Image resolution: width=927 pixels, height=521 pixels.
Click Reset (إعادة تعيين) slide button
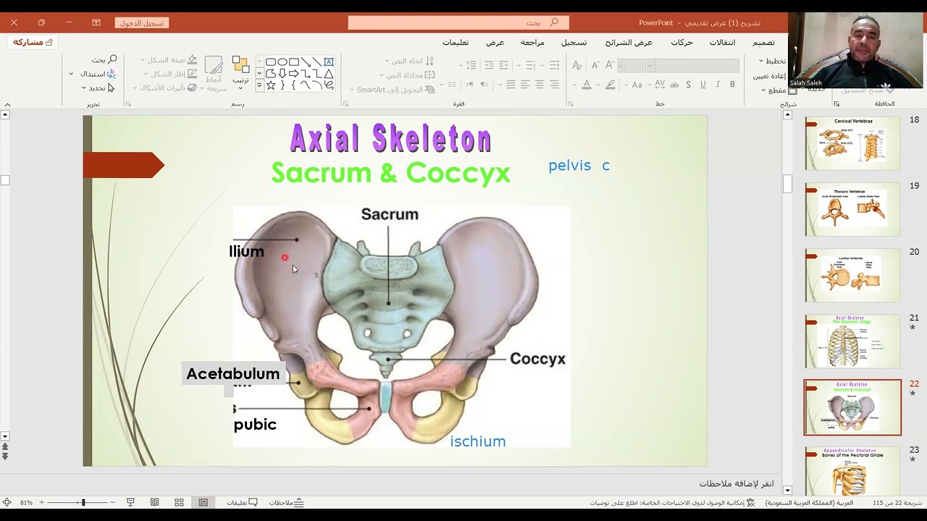click(770, 76)
